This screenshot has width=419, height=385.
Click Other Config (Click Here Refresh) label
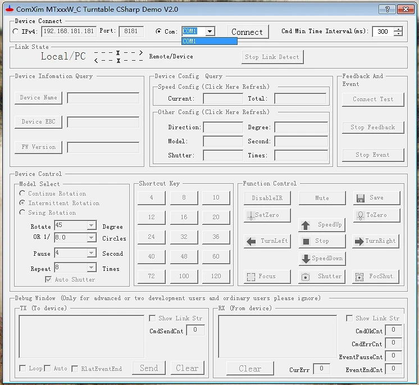pos(213,112)
